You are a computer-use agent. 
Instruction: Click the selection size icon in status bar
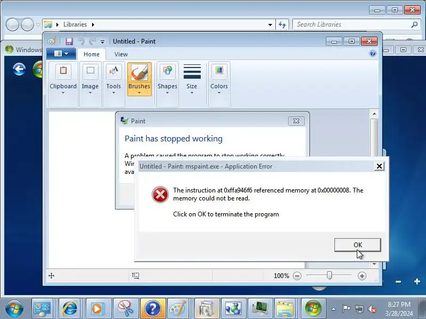coord(136,276)
